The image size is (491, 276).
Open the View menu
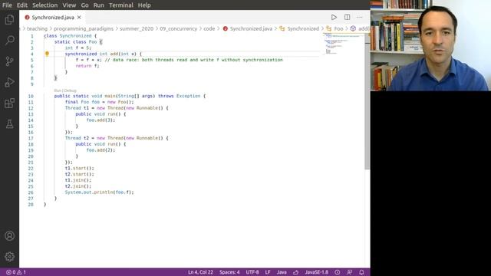pyautogui.click(x=69, y=5)
